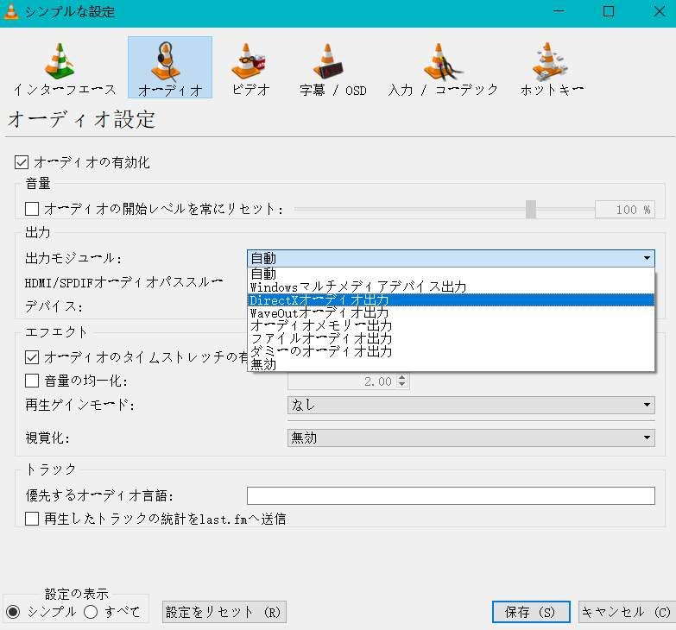Image resolution: width=676 pixels, height=630 pixels.
Task: Click the 優先するオーディオ言語 text field
Action: click(x=451, y=495)
